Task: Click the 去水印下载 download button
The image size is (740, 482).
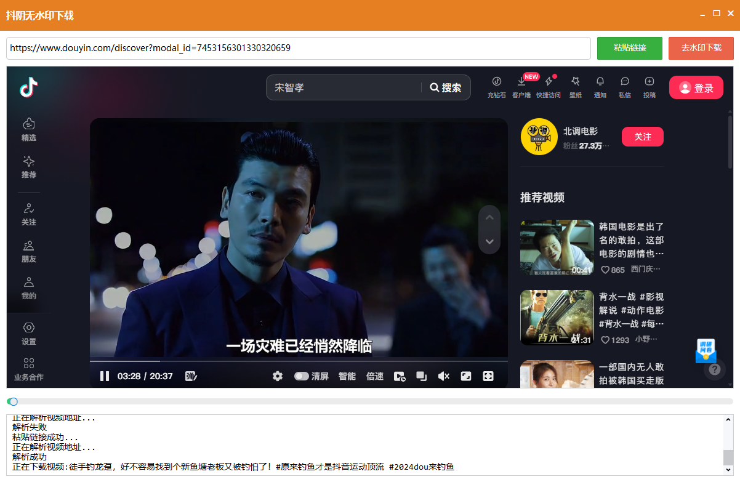Action: click(x=701, y=48)
